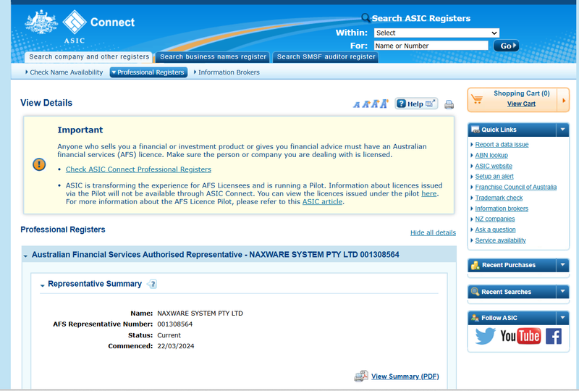Switch to Search company and other registers tab

[x=89, y=57]
